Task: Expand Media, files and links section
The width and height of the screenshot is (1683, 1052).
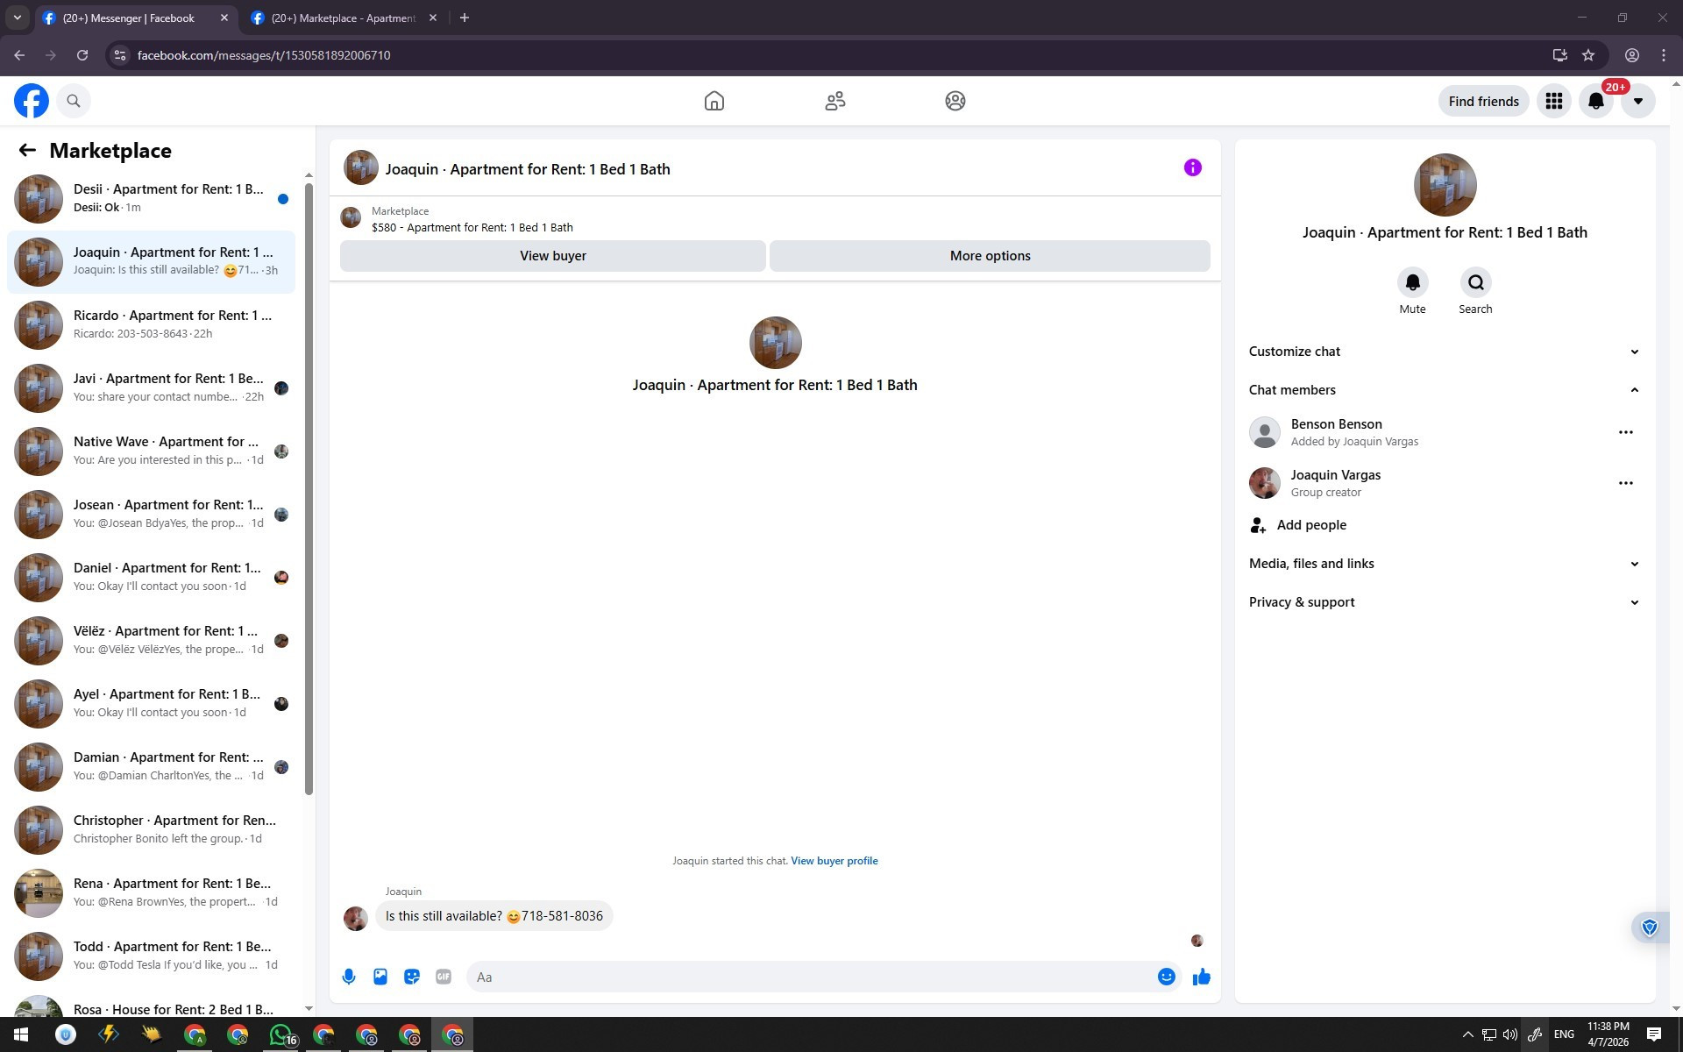Action: pyautogui.click(x=1445, y=564)
